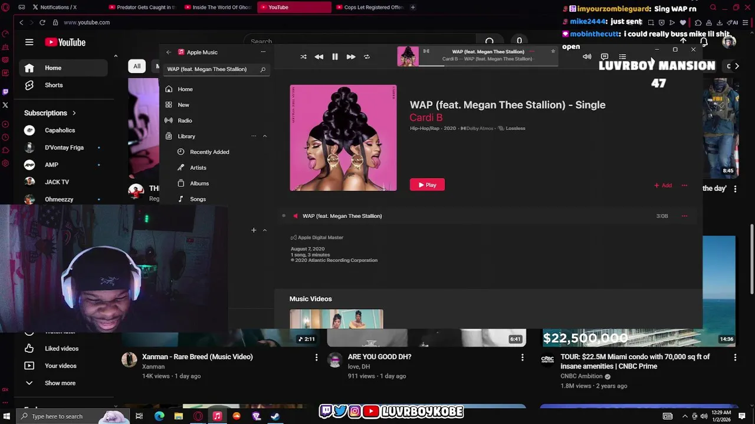Toggle repeat mode in Apple Music
The height and width of the screenshot is (424, 755).
coord(366,57)
